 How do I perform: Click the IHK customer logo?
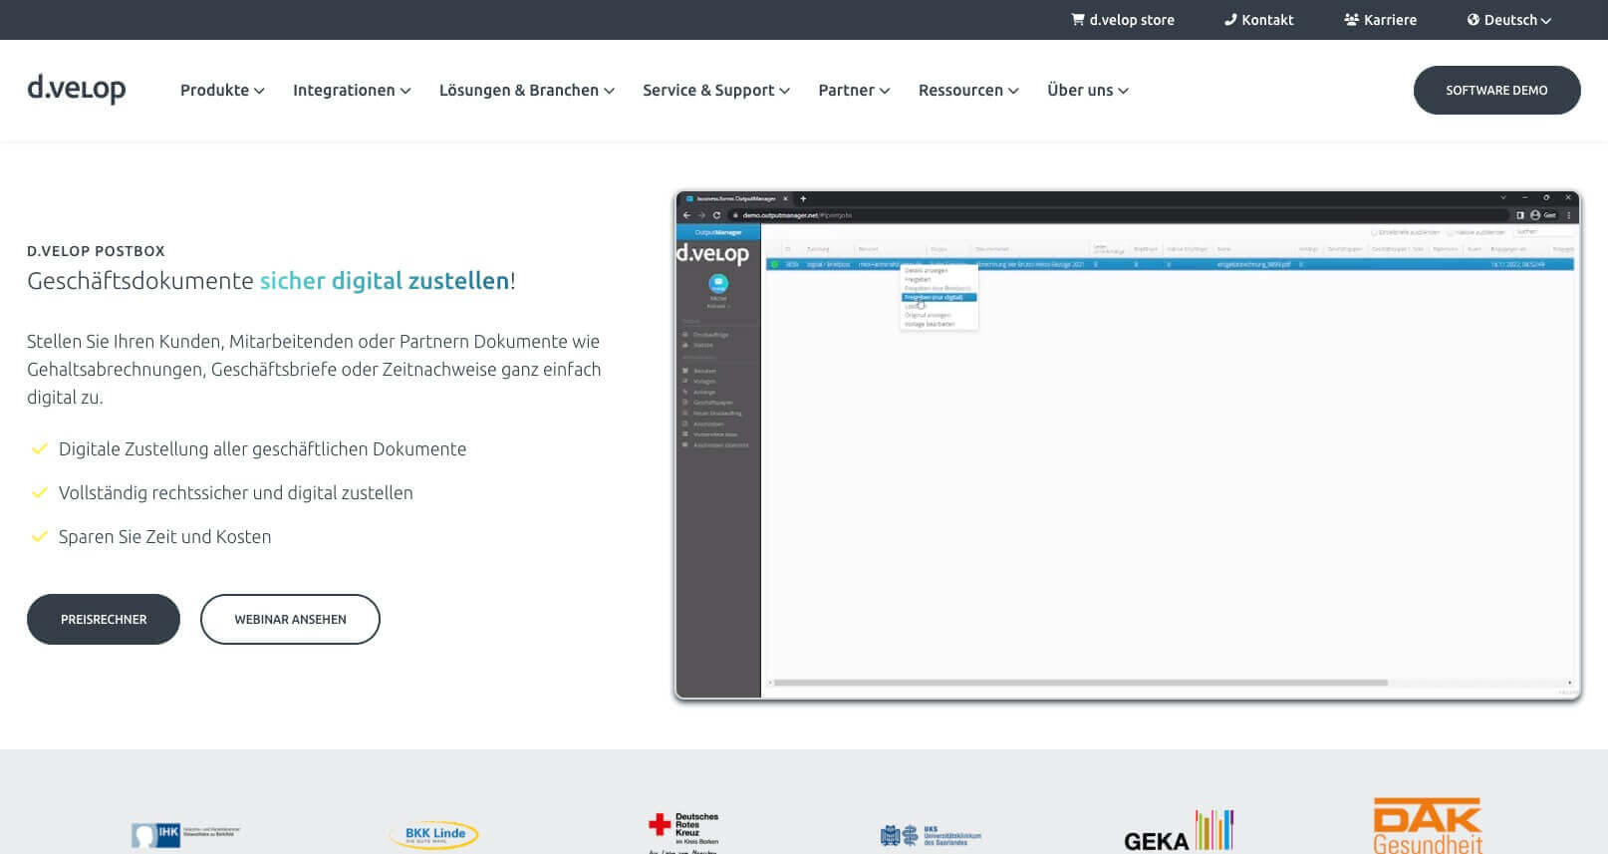(x=185, y=833)
